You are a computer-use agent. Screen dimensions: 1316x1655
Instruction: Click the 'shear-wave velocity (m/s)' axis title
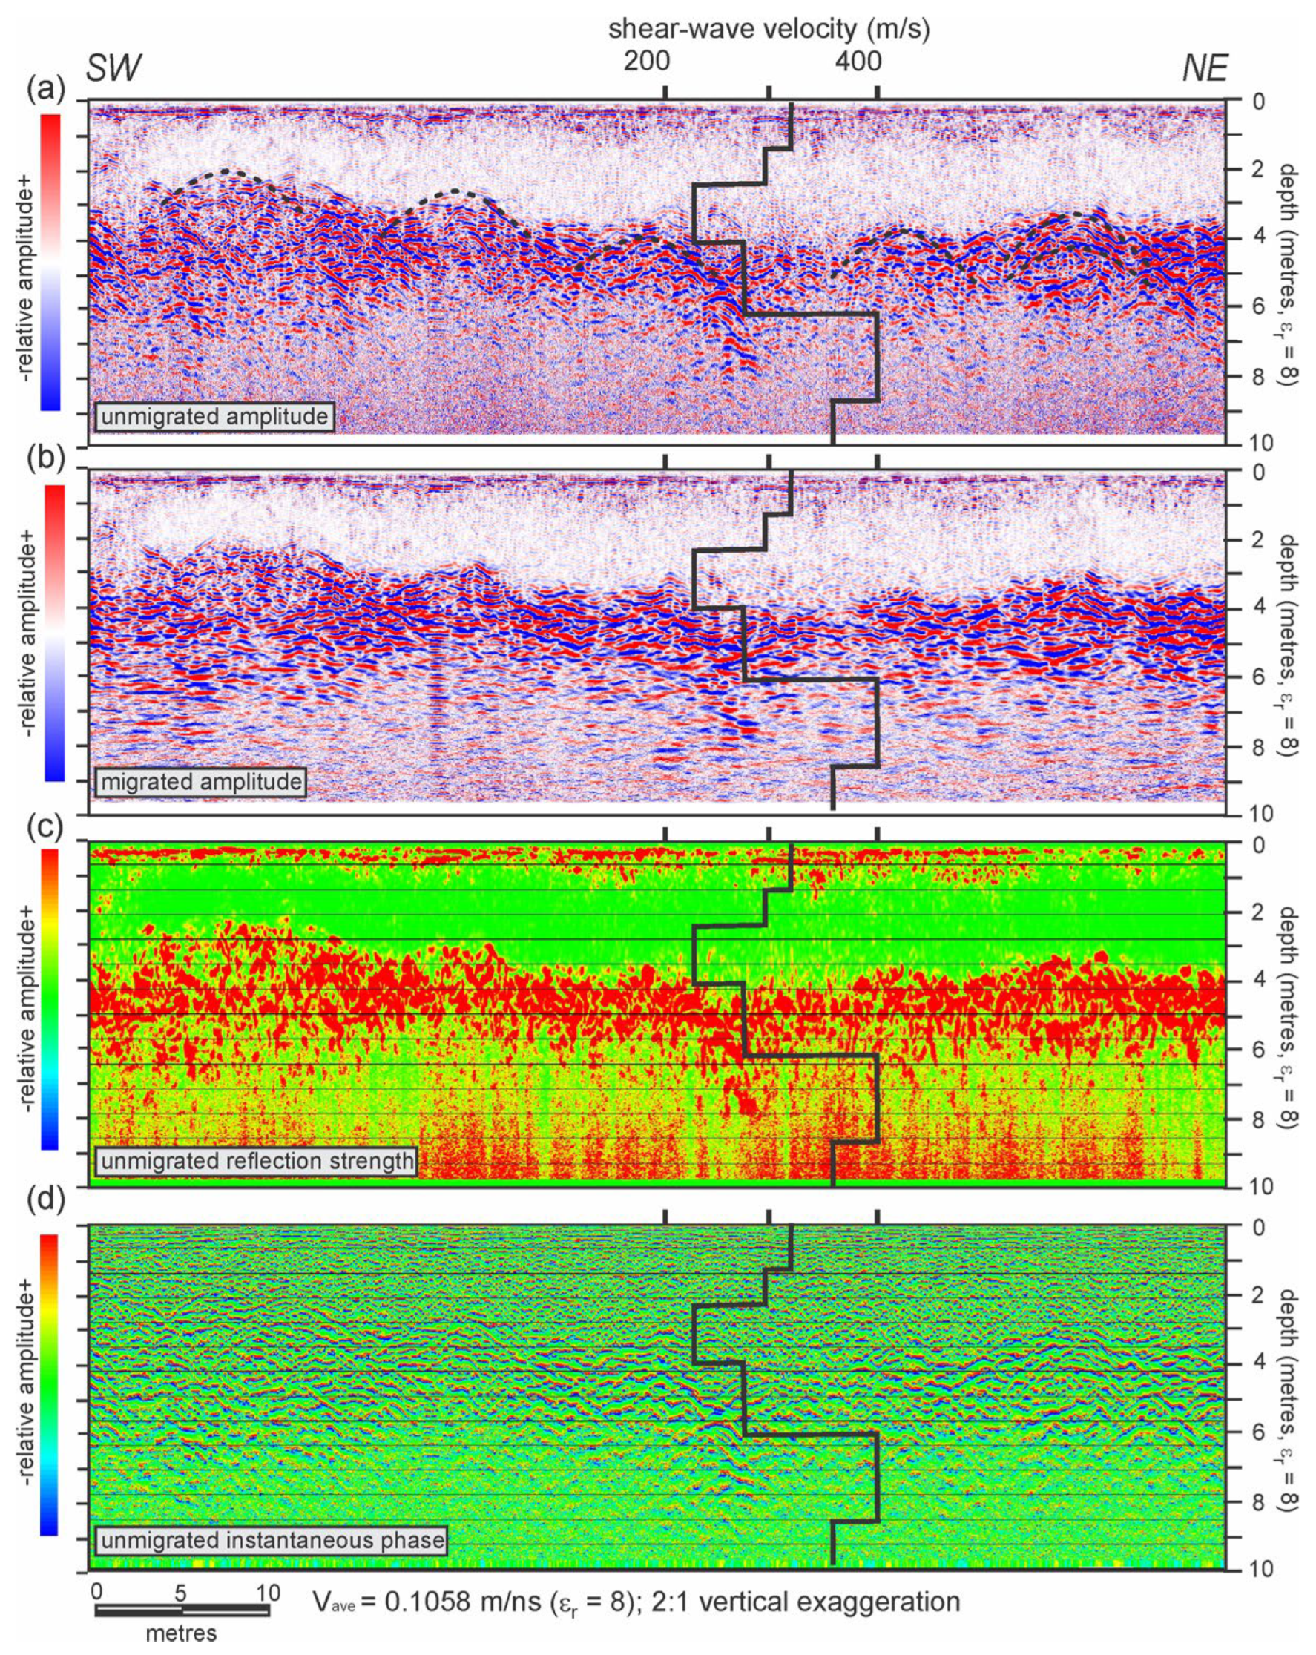769,28
